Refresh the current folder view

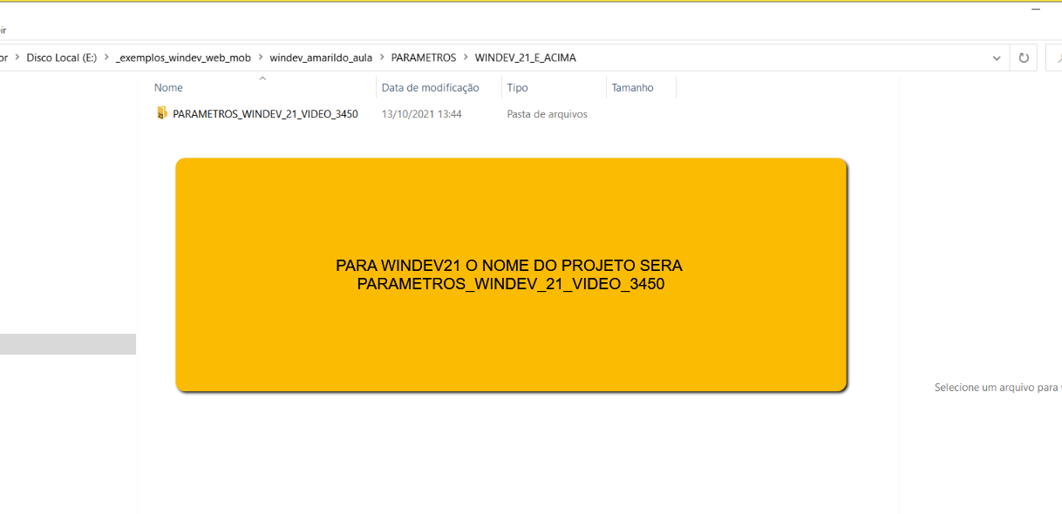click(x=1024, y=58)
